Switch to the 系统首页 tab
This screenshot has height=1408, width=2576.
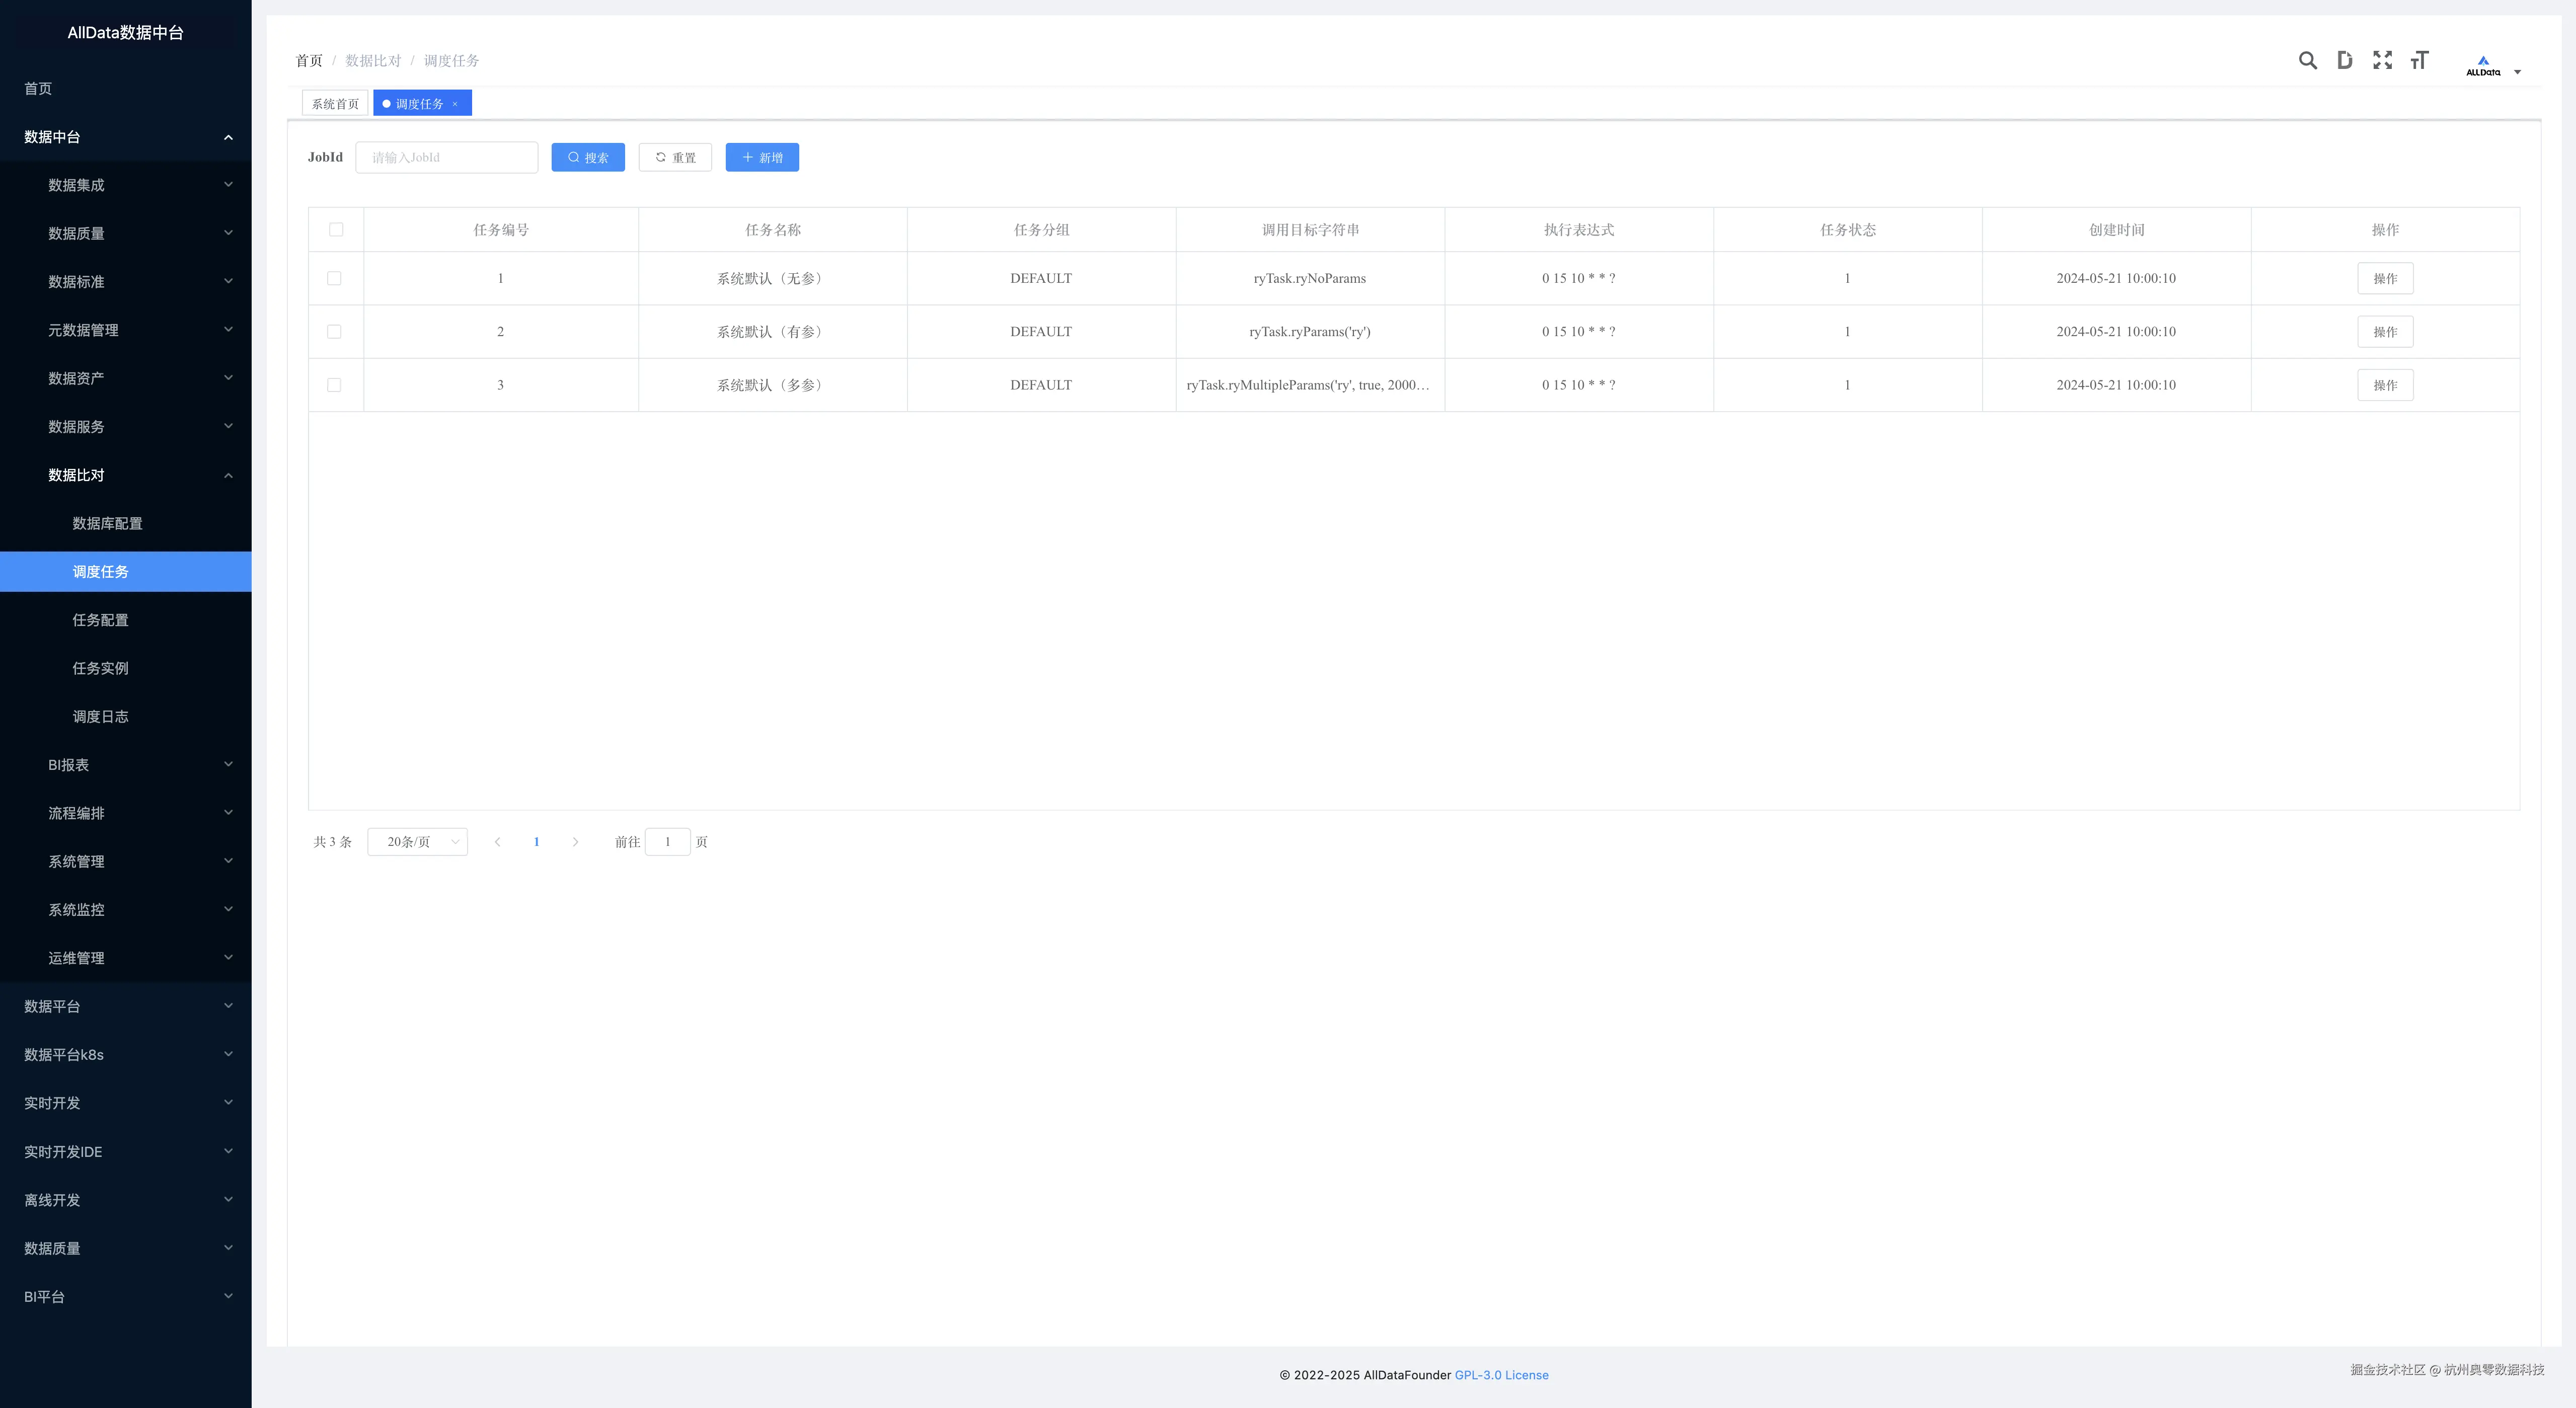335,104
